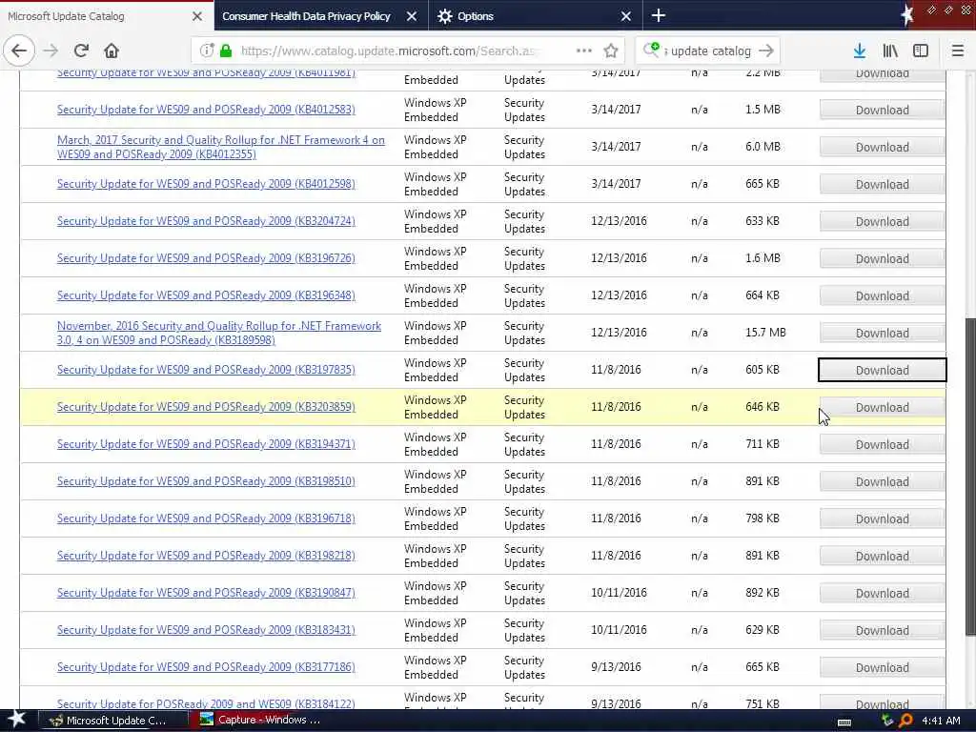Viewport: 976px width, 732px height.
Task: Open KB3197835 security update link
Action: [x=206, y=370]
